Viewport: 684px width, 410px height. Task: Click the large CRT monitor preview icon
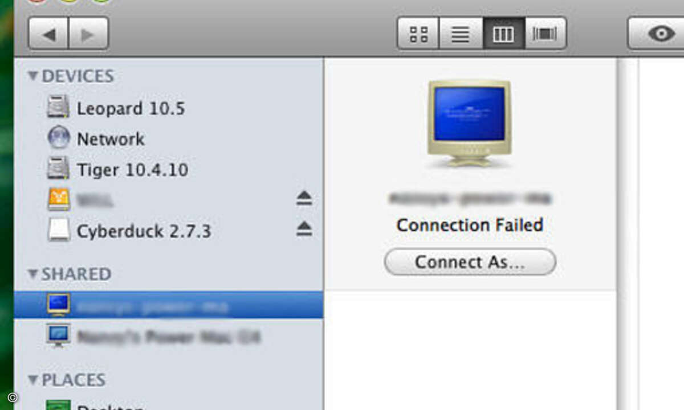coord(470,123)
